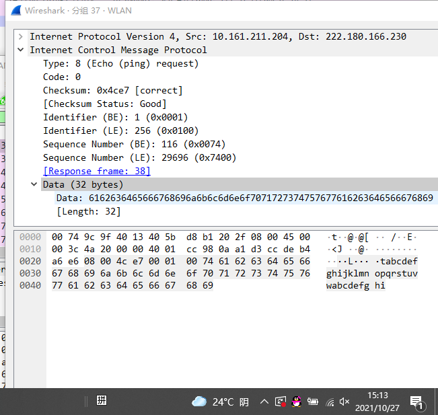Click hex offset 0020 in bytes pane

[x=30, y=261]
